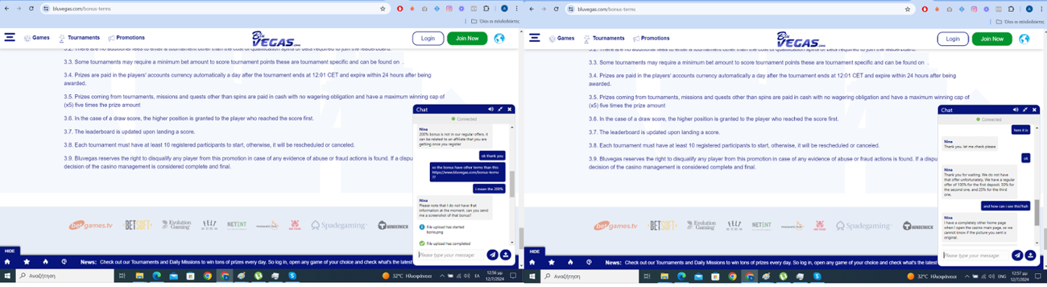Screen dimensions: 1047x287
Task: Click BluVegas logo in left window
Action: point(276,39)
